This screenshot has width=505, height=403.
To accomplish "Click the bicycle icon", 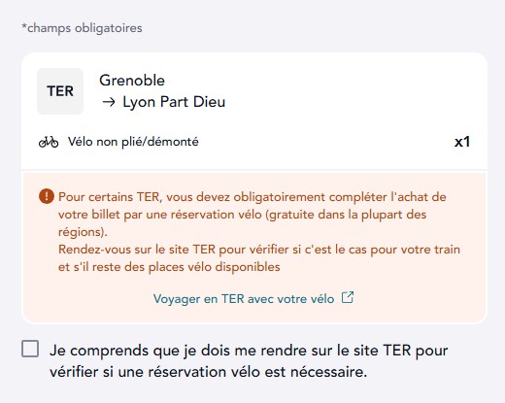I will click(49, 142).
